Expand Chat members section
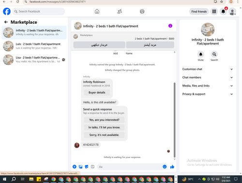Viewport: 242px width, 183px height. click(x=208, y=77)
